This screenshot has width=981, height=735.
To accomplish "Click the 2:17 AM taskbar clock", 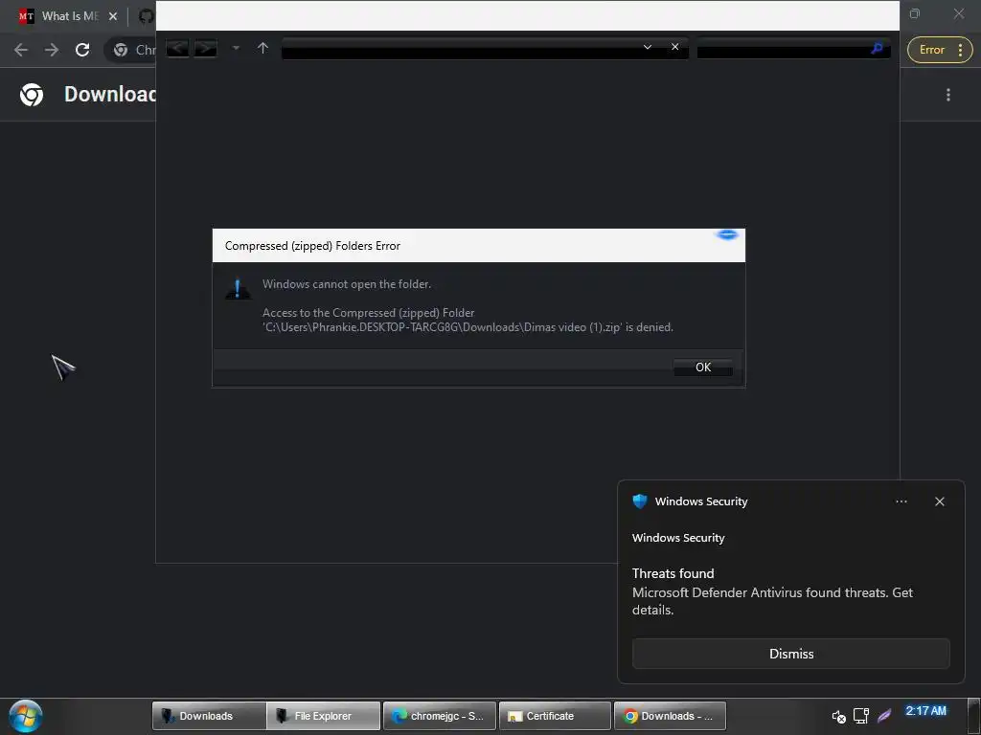I will (x=926, y=711).
